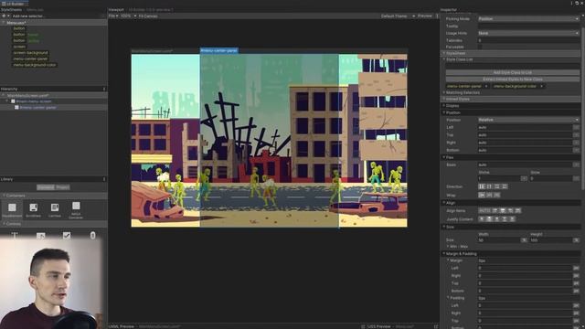Open the Picking Mode dropdown
The width and height of the screenshot is (585, 329).
click(x=528, y=18)
